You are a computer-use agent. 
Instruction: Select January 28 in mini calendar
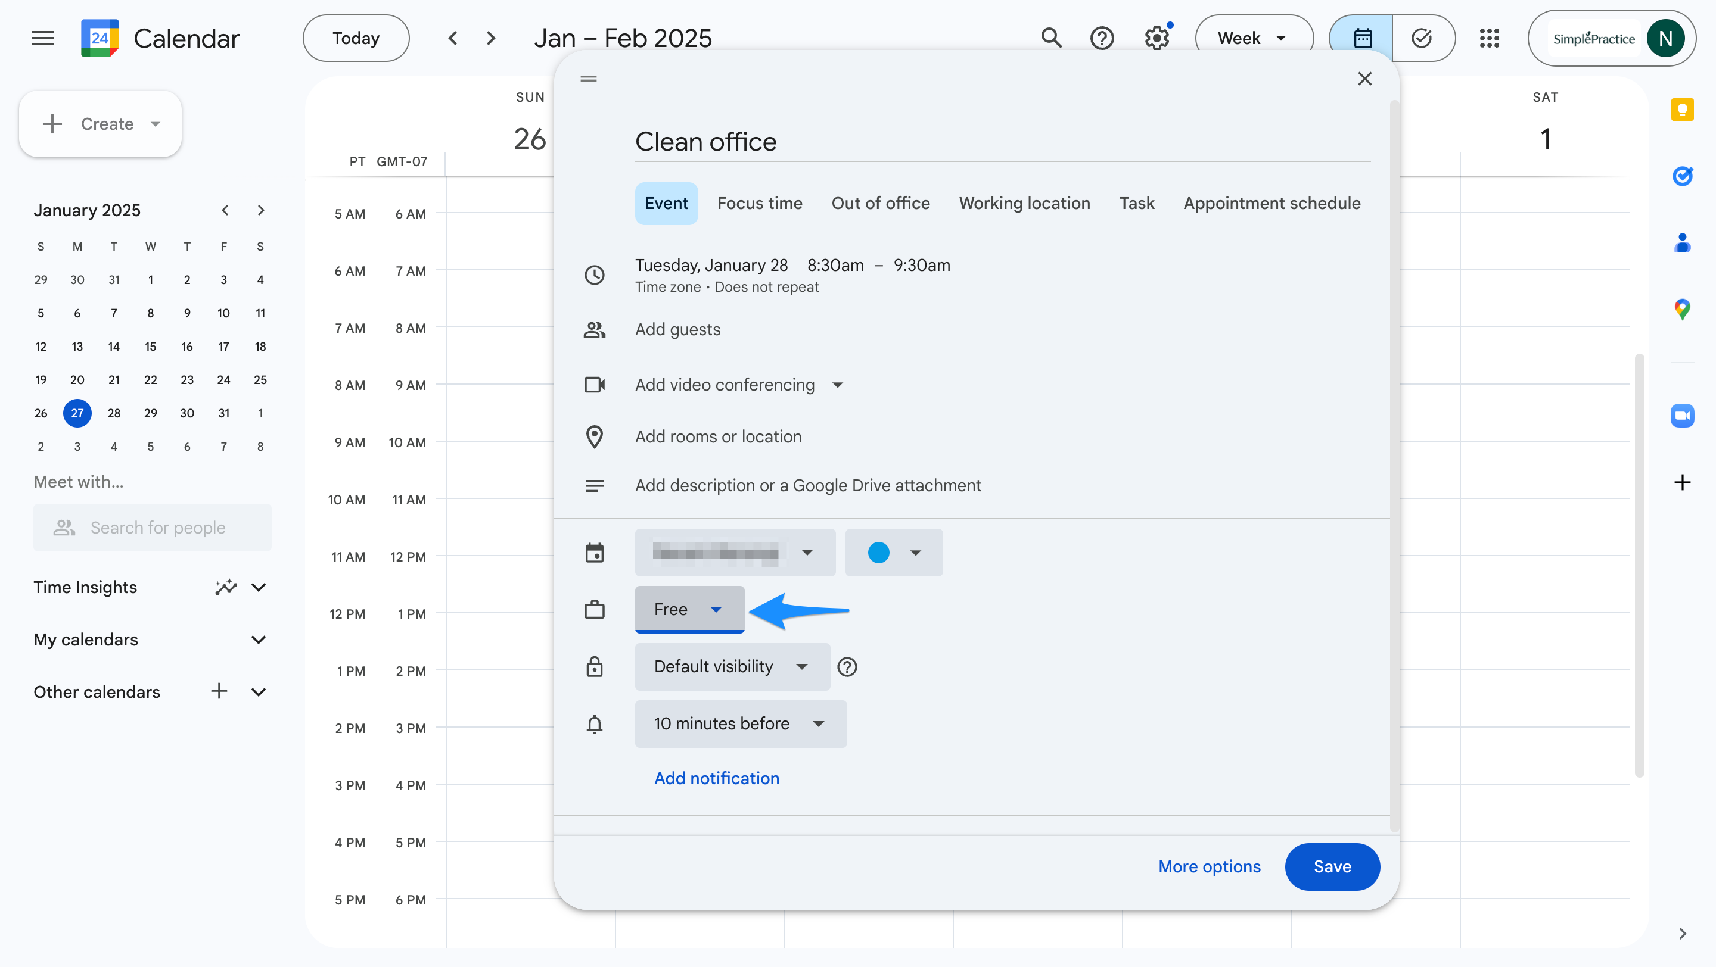[114, 413]
